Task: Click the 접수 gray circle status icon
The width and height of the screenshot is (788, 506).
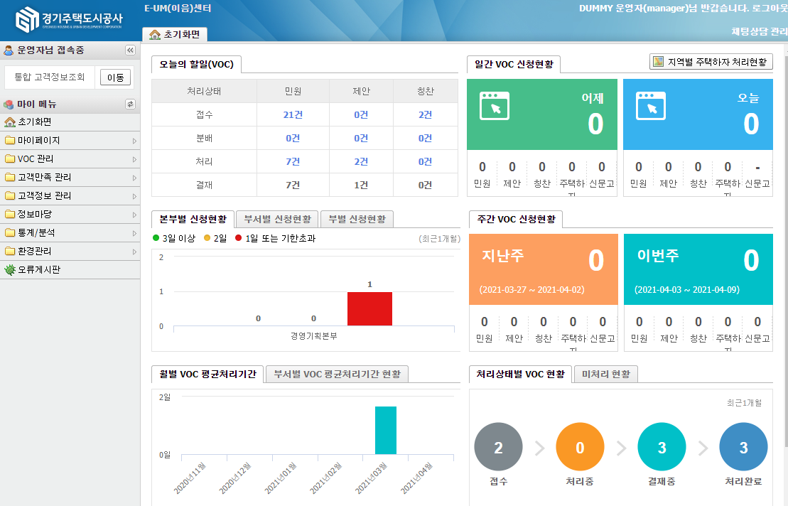Action: [x=498, y=448]
